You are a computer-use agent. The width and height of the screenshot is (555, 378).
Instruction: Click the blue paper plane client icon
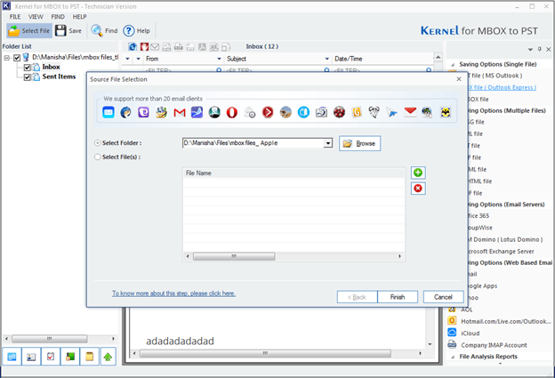(x=392, y=113)
